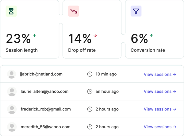184x136 pixels.
Task: Click the hourglass Session length icon
Action: click(x=11, y=11)
